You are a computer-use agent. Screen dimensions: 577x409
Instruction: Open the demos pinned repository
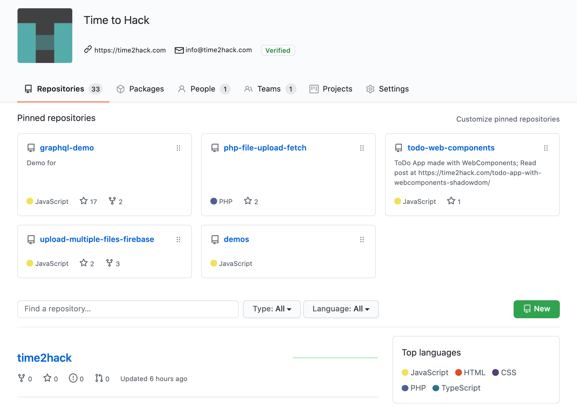(236, 239)
